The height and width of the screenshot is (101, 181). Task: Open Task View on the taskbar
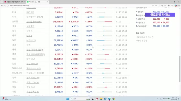92,99
